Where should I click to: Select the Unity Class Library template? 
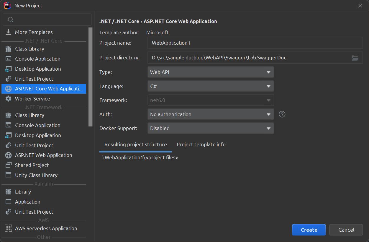pyautogui.click(x=36, y=175)
